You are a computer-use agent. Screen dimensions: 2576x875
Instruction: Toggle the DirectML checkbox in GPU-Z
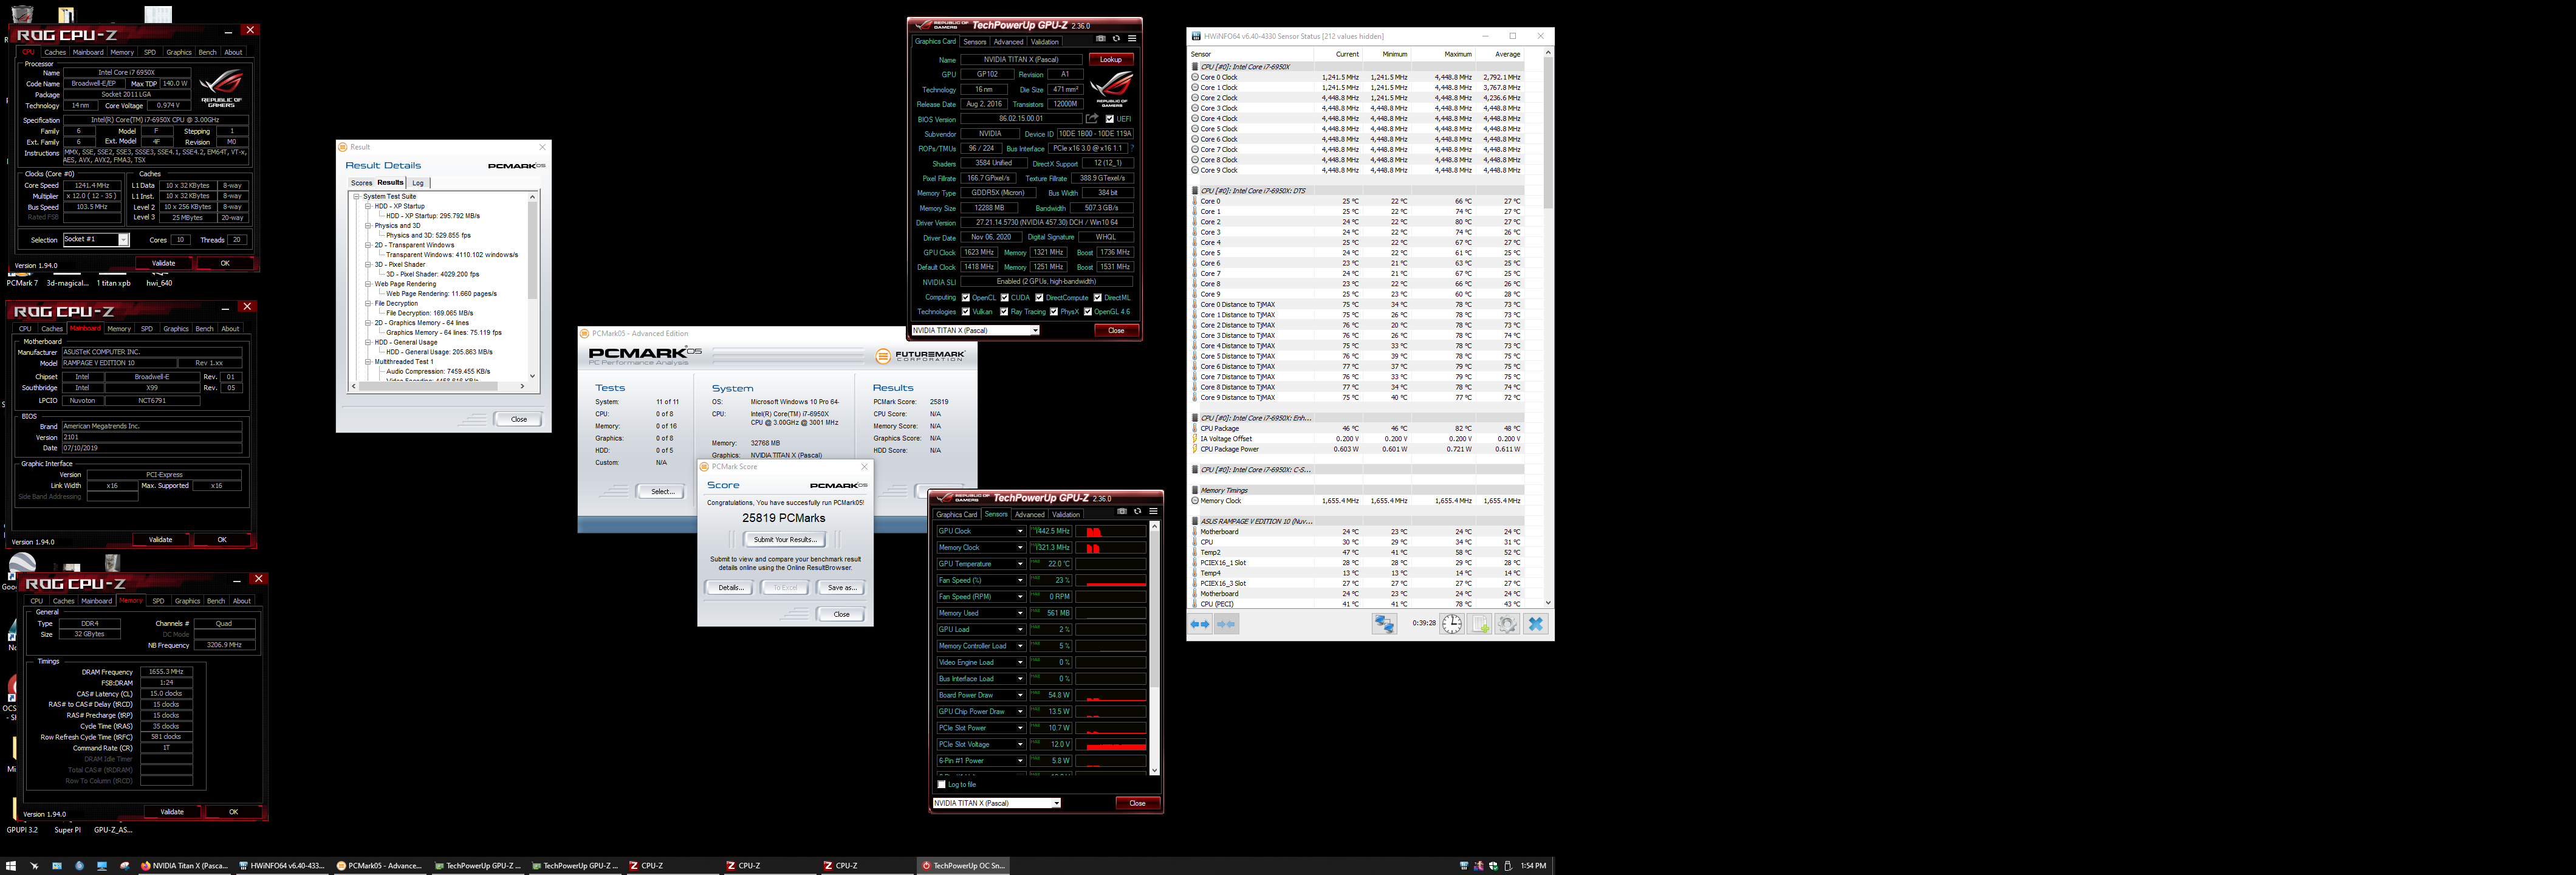(1098, 297)
